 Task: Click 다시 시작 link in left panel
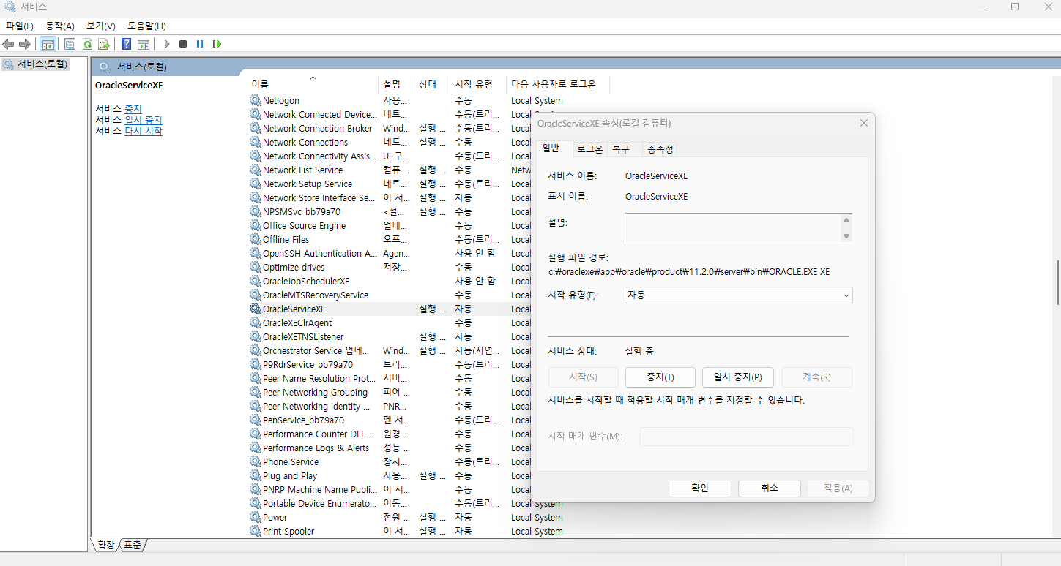pos(144,131)
